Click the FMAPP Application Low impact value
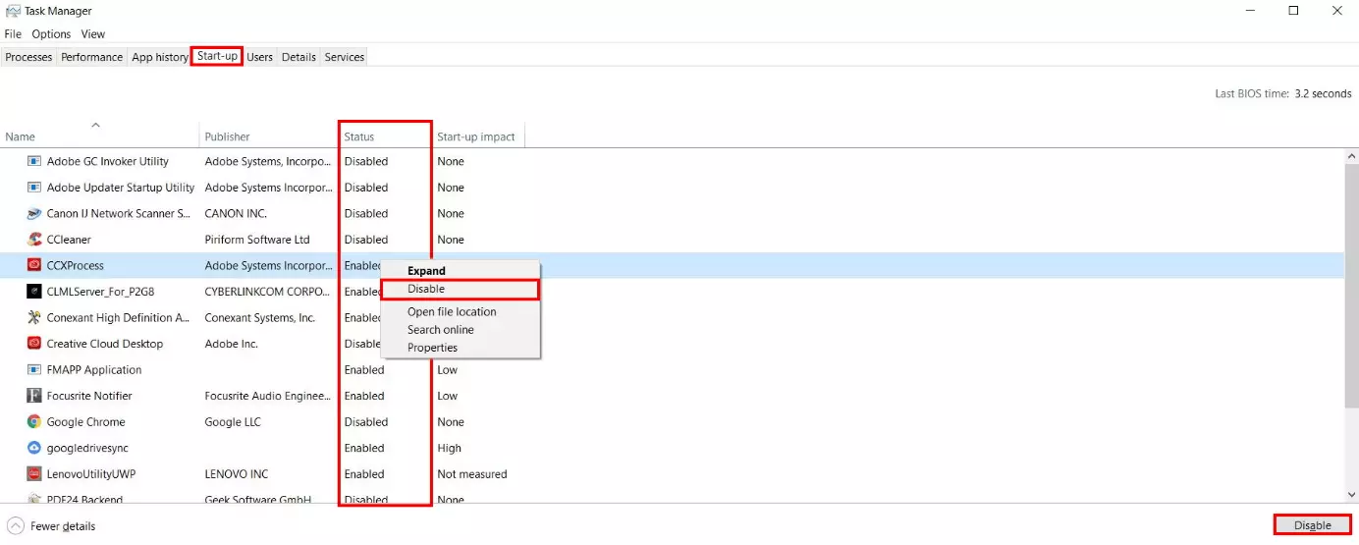1359x545 pixels. [x=448, y=370]
